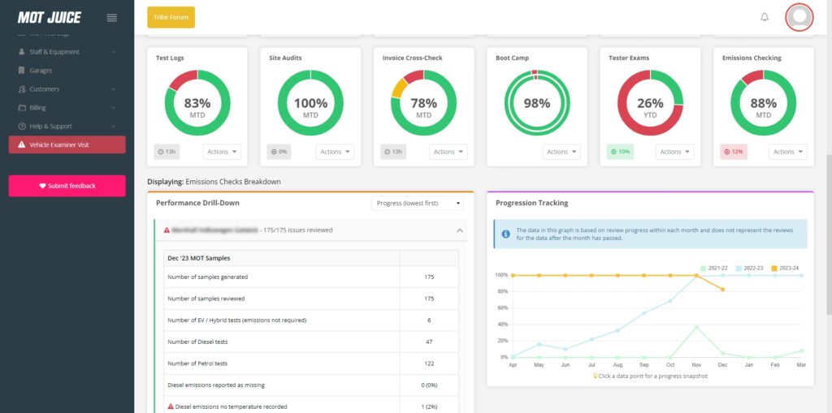This screenshot has width=832, height=413.
Task: Click the Dec data point on 2023-24 line
Action: [722, 290]
